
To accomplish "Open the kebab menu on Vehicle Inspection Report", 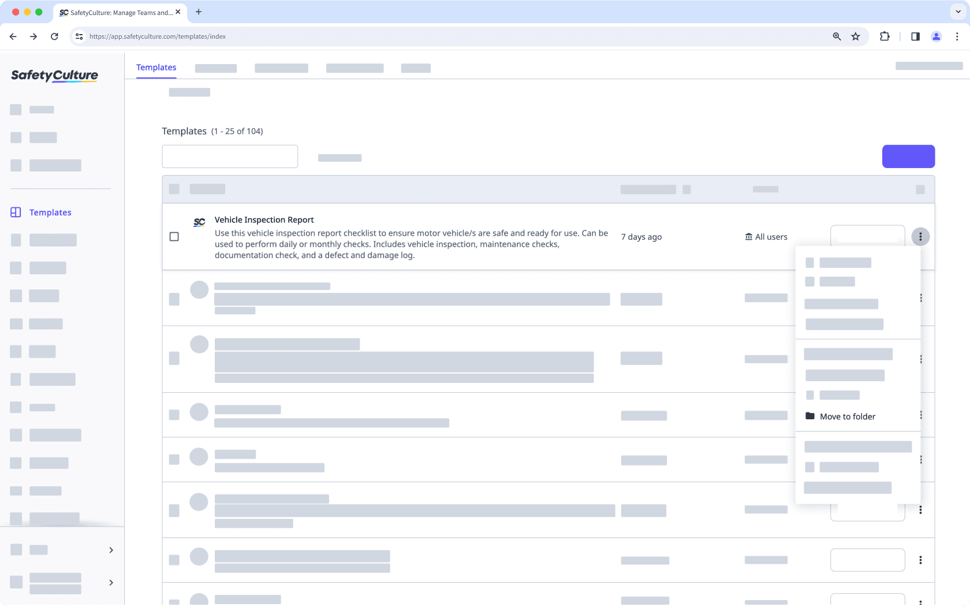I will tap(920, 236).
